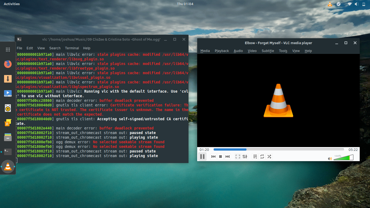Launch Firefox from the dock

click(8, 64)
